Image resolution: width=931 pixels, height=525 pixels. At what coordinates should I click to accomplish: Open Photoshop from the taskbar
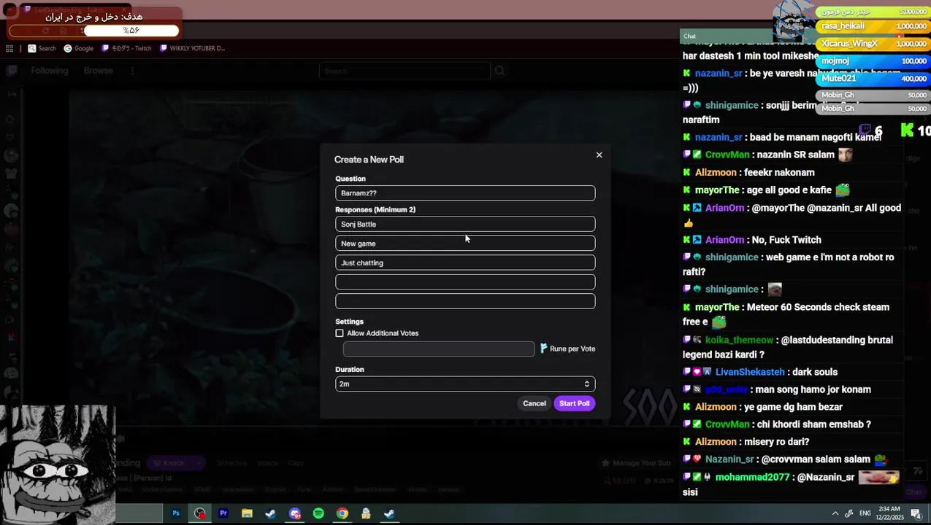coord(176,513)
